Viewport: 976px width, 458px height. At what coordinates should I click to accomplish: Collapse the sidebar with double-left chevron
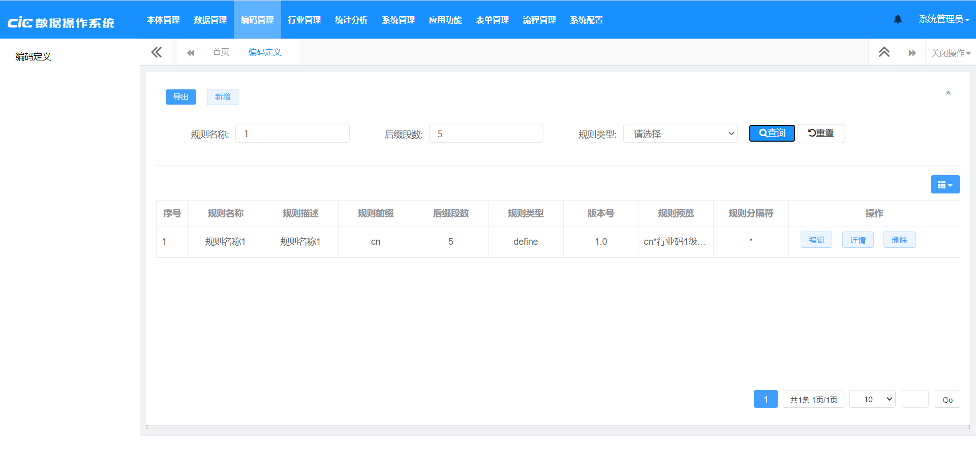[x=157, y=52]
